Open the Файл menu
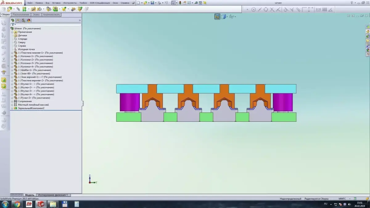 click(30, 3)
